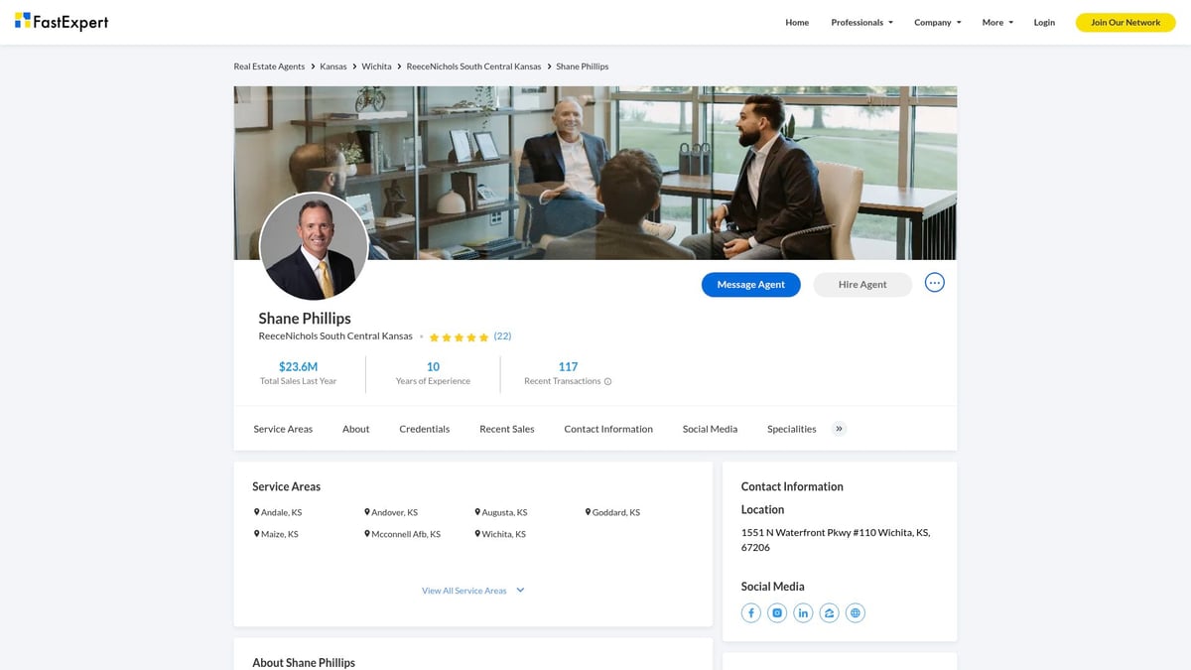Click the info icon next to Recent Transactions

click(606, 381)
